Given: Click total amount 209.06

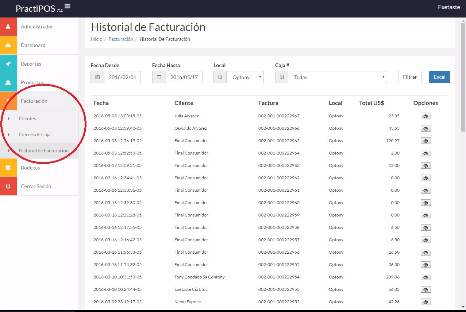Looking at the screenshot, I should (x=393, y=277).
